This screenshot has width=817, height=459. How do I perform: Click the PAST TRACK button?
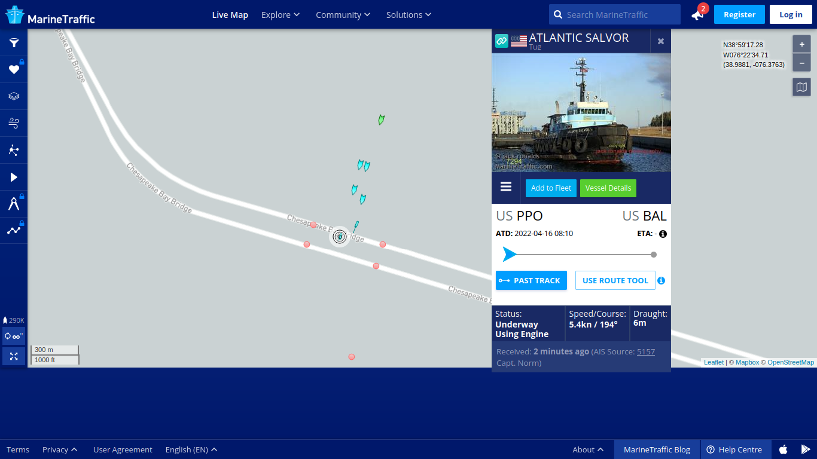pyautogui.click(x=531, y=280)
